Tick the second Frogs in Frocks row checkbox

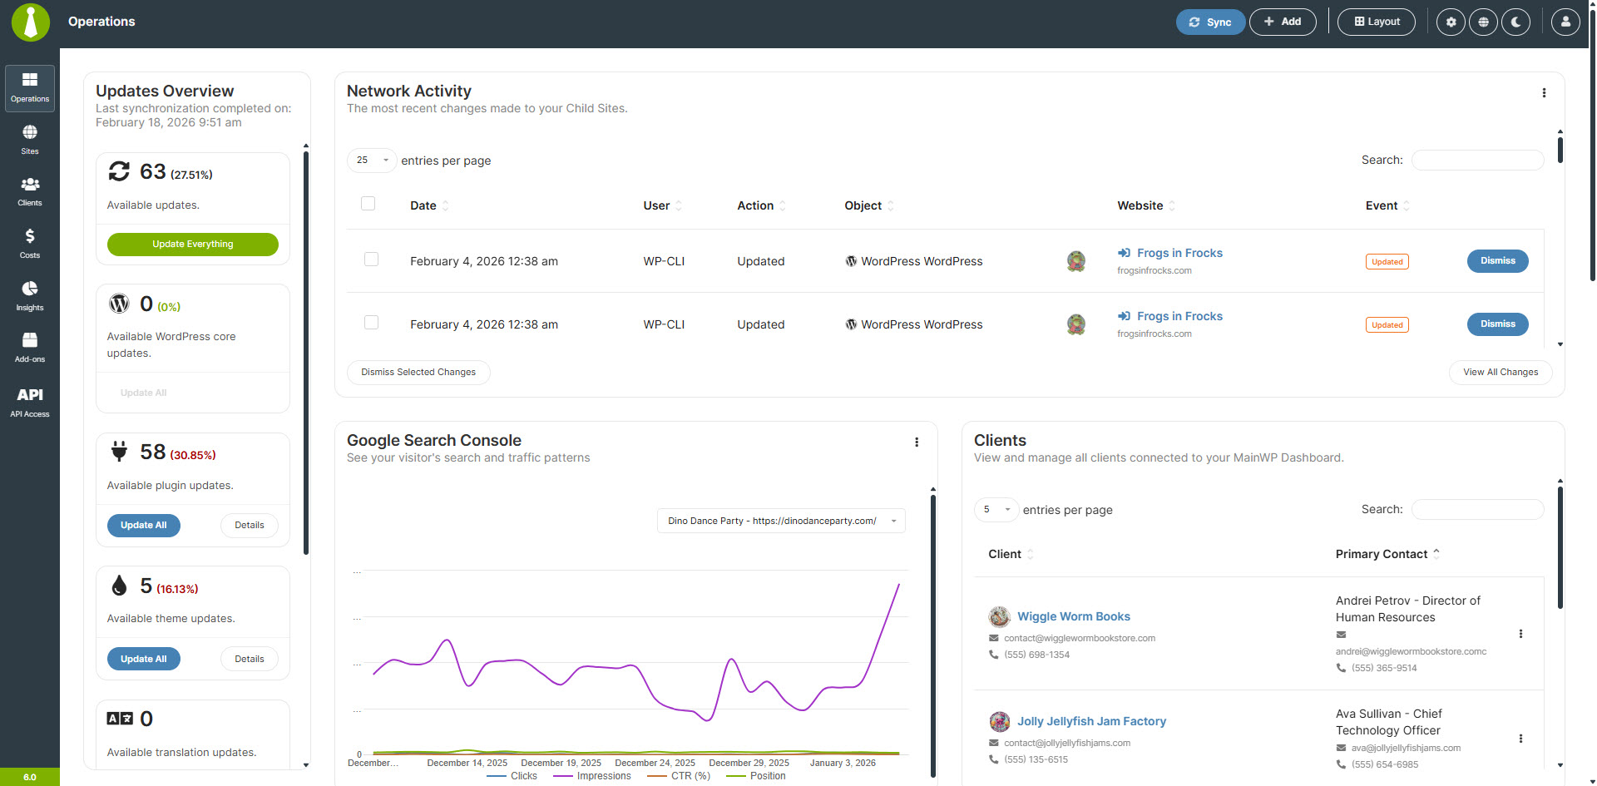tap(372, 323)
